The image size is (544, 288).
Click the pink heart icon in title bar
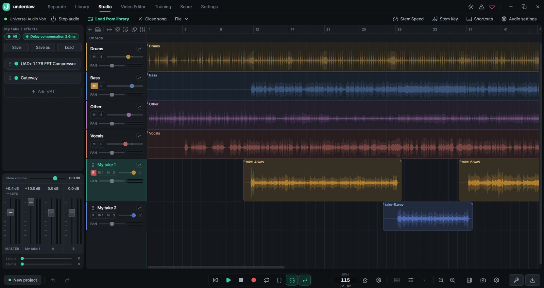[492, 7]
